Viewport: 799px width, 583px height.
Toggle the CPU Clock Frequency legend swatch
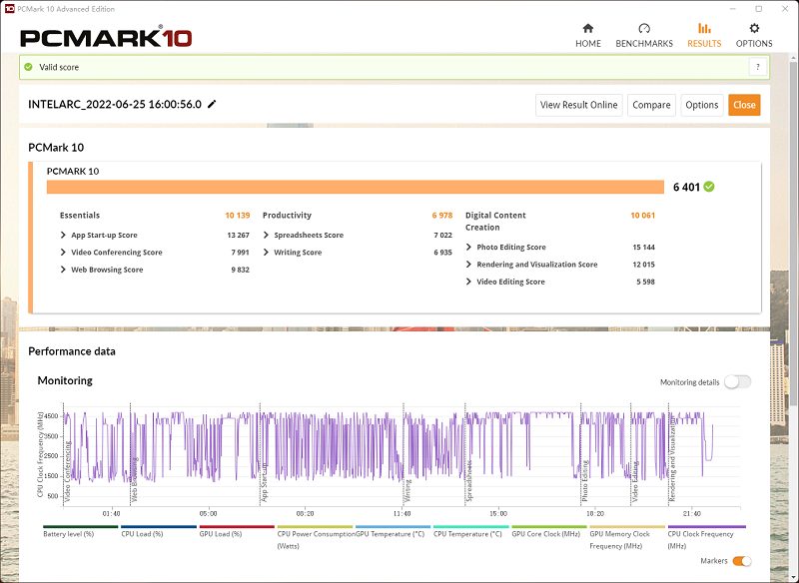(706, 527)
